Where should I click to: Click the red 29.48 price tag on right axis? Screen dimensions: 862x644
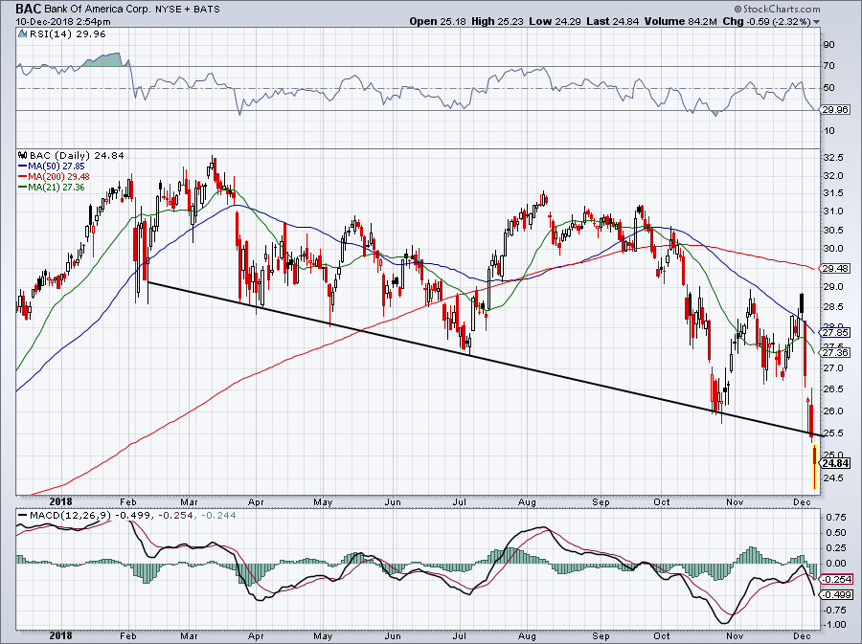pyautogui.click(x=835, y=269)
